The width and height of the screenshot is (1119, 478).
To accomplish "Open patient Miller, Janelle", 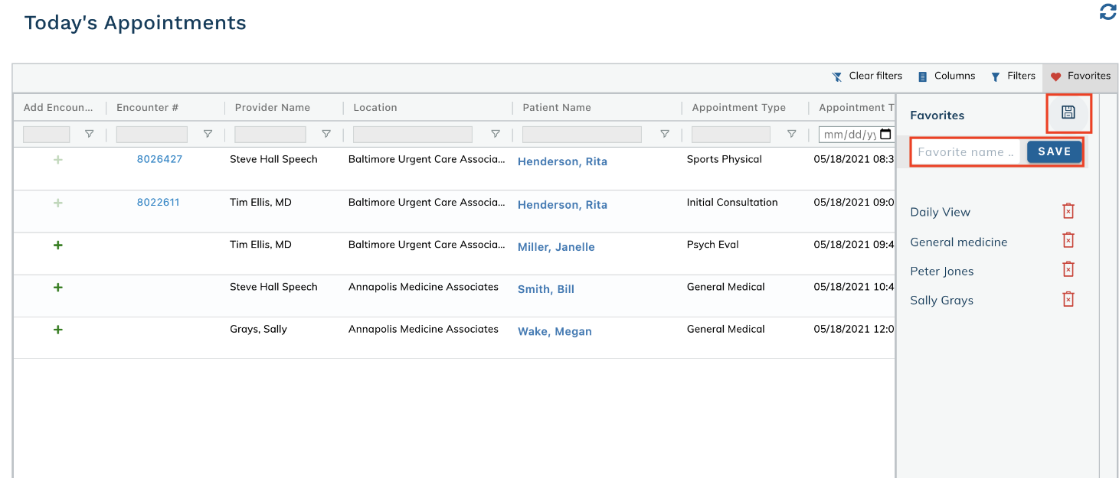I will [x=556, y=246].
